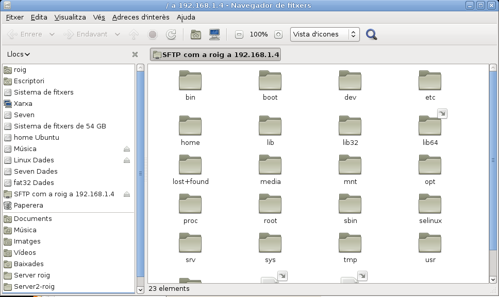Zoom out with the minus icon
The image size is (499, 297).
(239, 34)
